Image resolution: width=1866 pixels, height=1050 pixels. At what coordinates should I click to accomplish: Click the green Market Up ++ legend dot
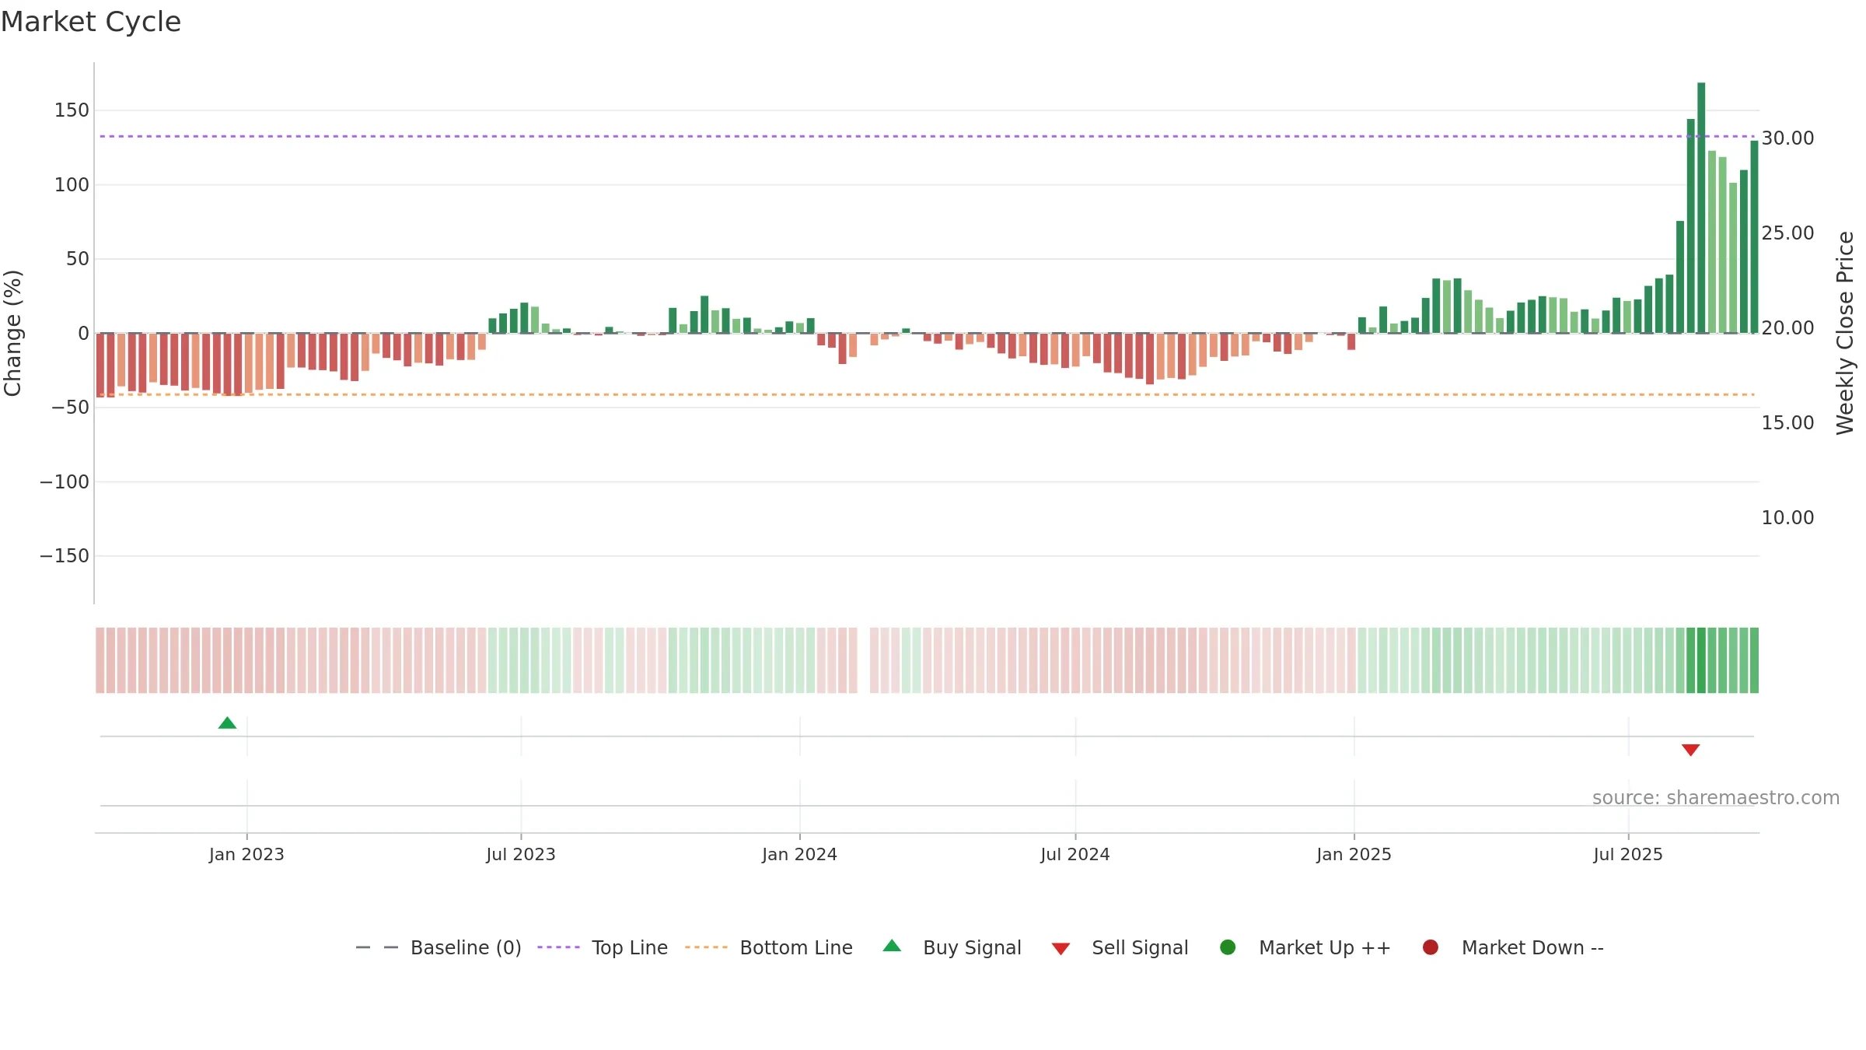tap(1228, 947)
